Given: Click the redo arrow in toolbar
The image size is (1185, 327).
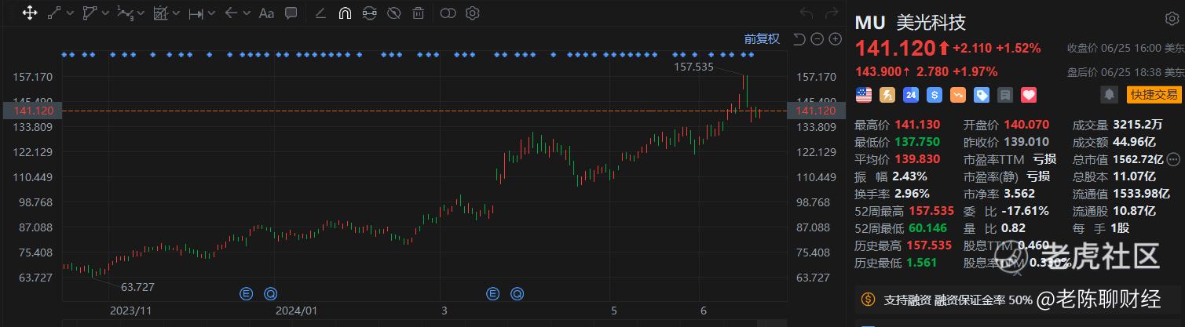Looking at the screenshot, I should pyautogui.click(x=830, y=13).
